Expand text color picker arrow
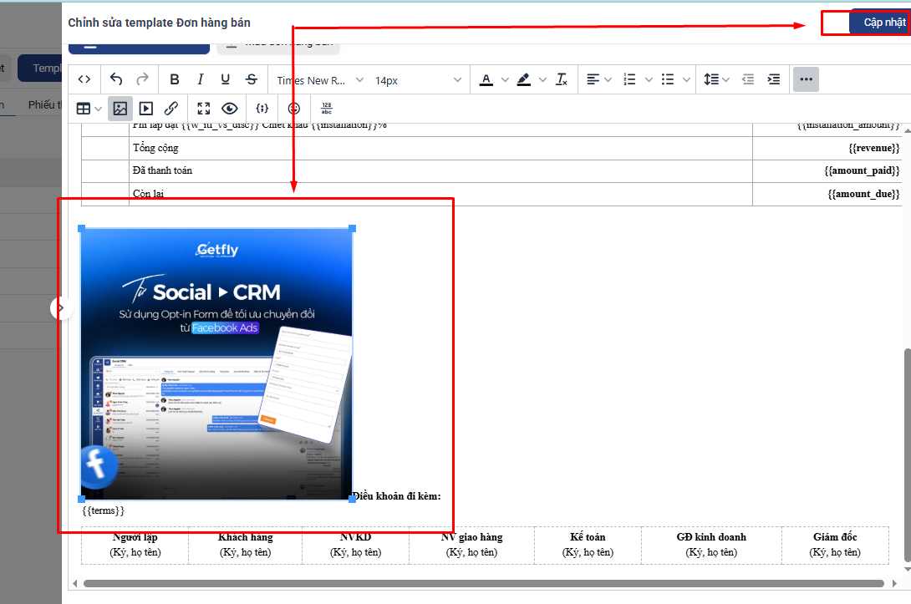The height and width of the screenshot is (604, 911). [x=505, y=79]
